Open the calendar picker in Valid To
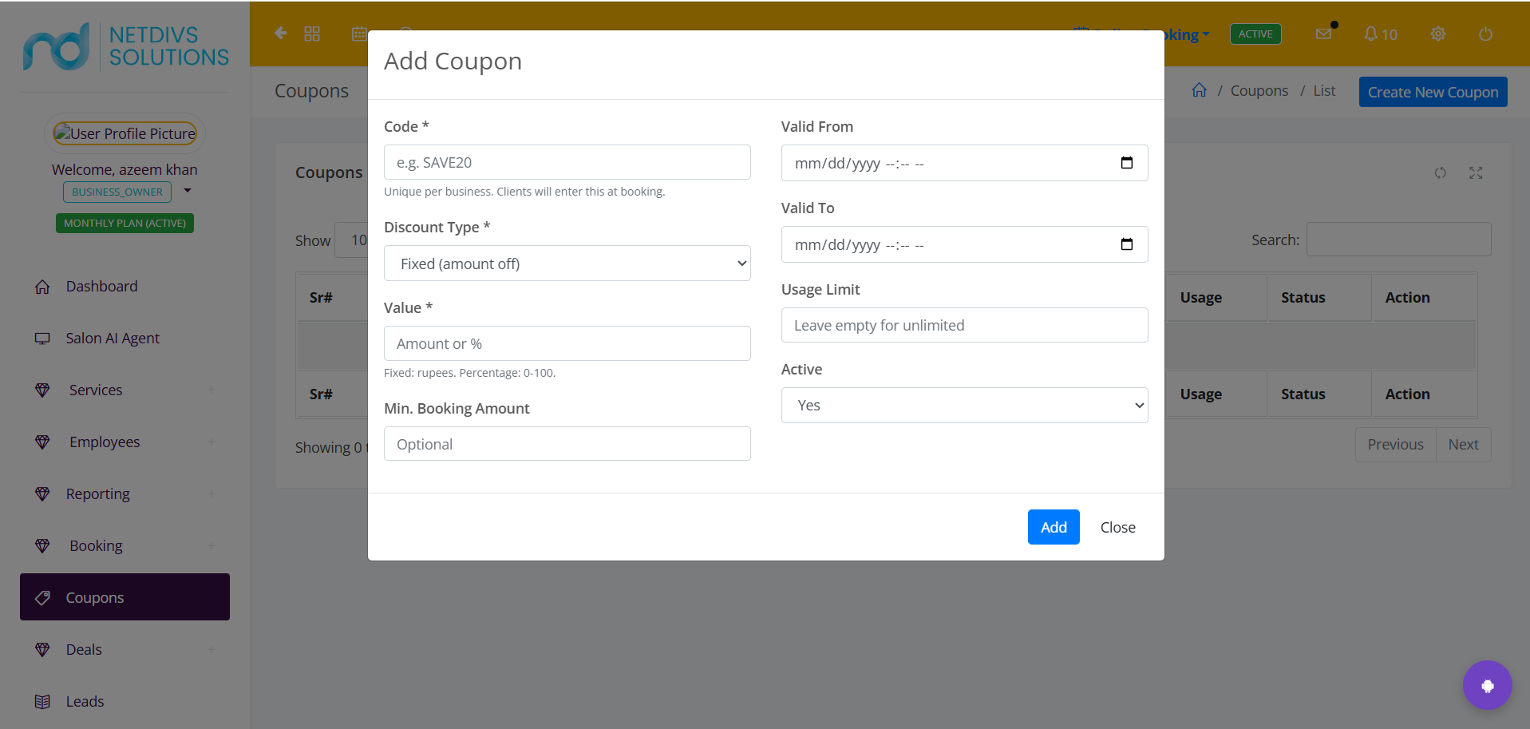1530x729 pixels. click(x=1126, y=244)
